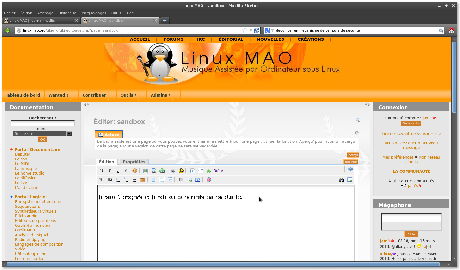Bookmark this page with the star

pyautogui.click(x=245, y=30)
